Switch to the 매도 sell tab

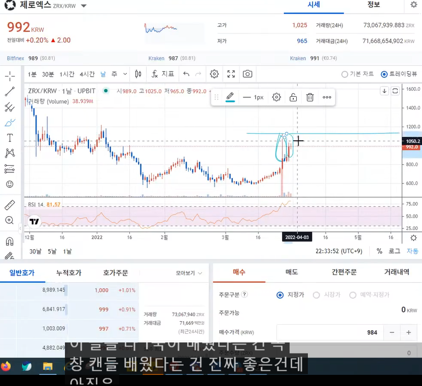tap(292, 272)
